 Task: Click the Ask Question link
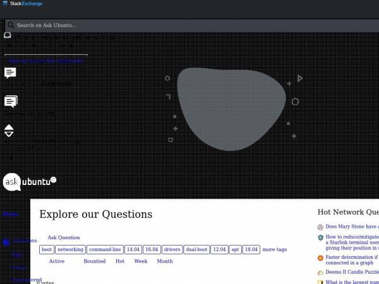[64, 238]
